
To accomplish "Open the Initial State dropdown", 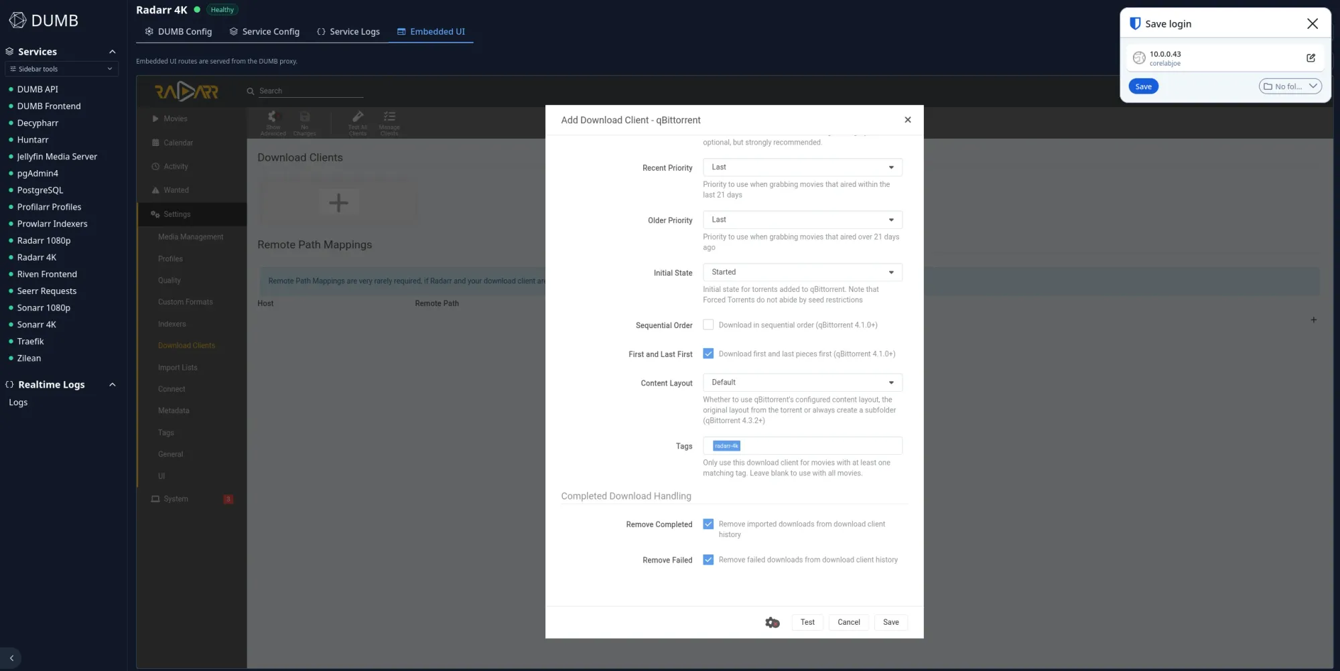I will [803, 273].
